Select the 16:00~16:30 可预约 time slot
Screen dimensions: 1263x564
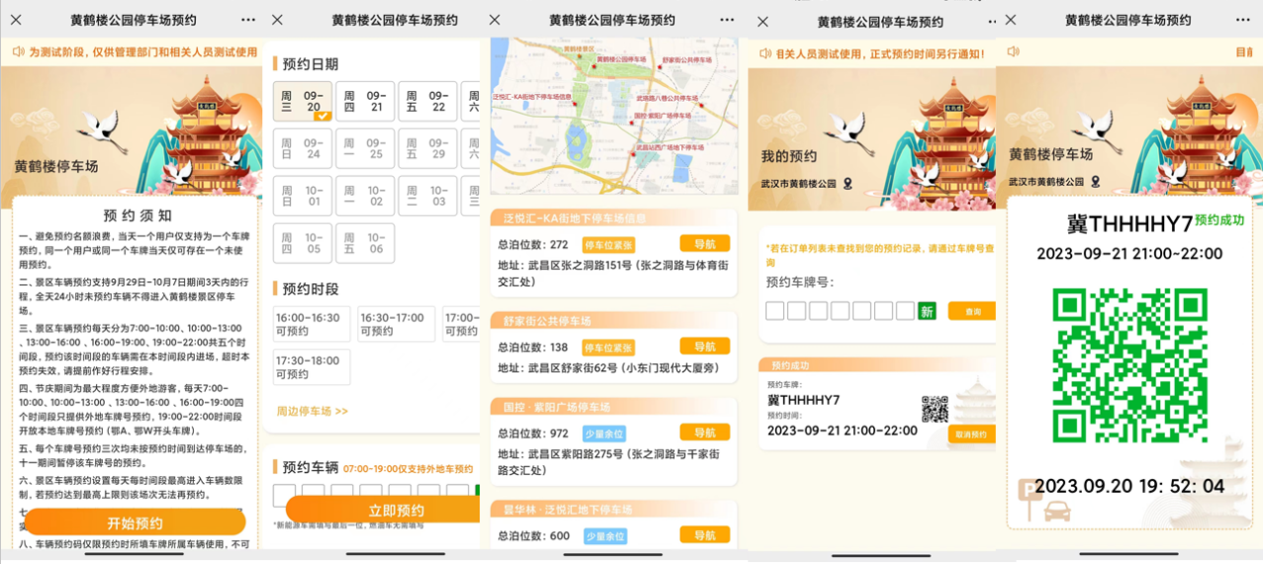click(311, 324)
